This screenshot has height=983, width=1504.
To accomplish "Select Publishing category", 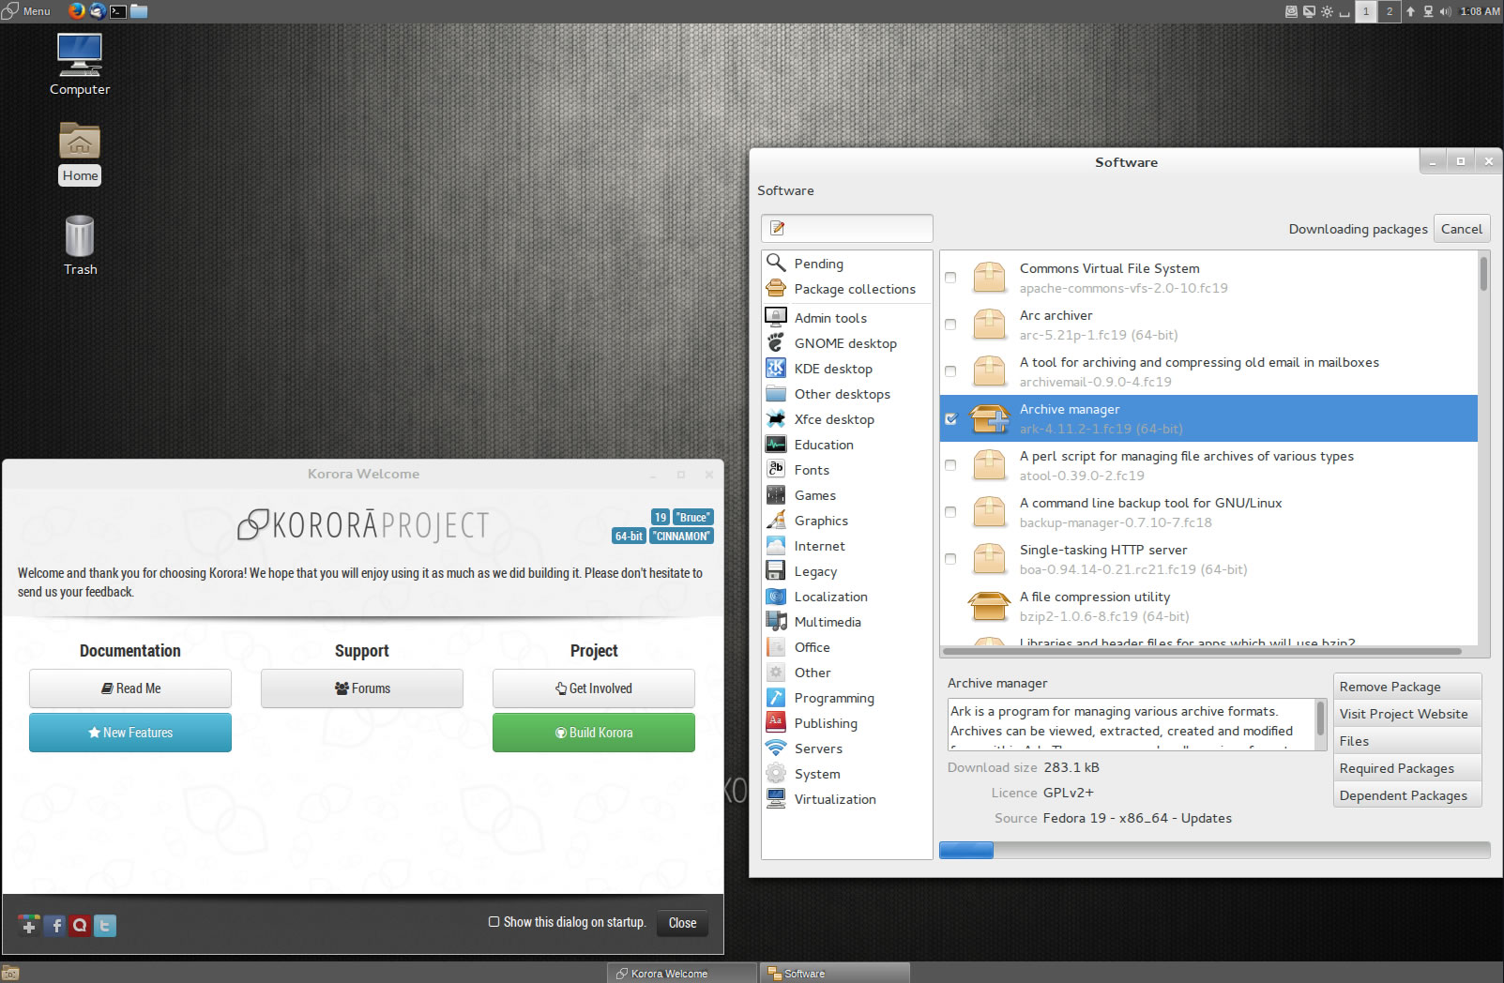I will [x=846, y=723].
